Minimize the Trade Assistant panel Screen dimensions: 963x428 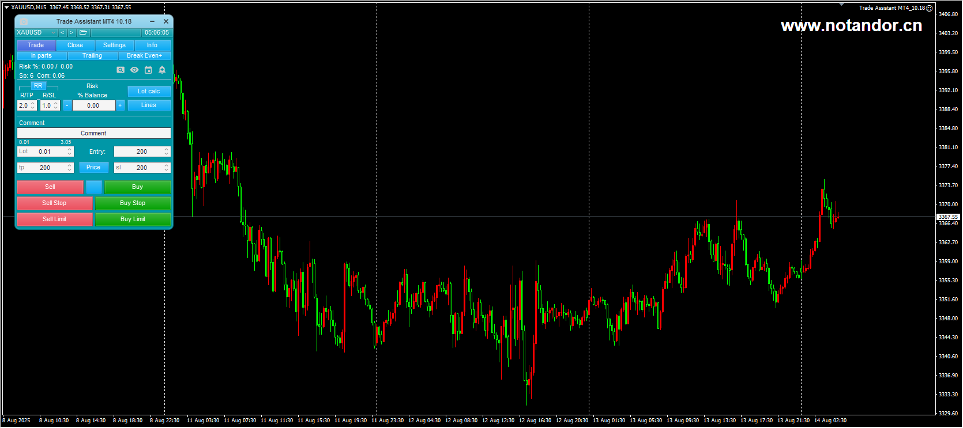coord(152,21)
